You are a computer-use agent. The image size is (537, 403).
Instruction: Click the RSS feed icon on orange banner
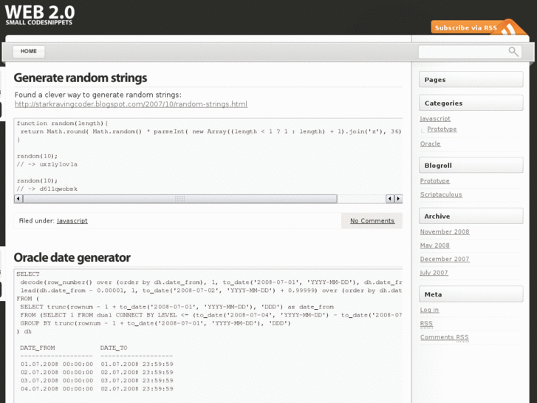pyautogui.click(x=510, y=29)
